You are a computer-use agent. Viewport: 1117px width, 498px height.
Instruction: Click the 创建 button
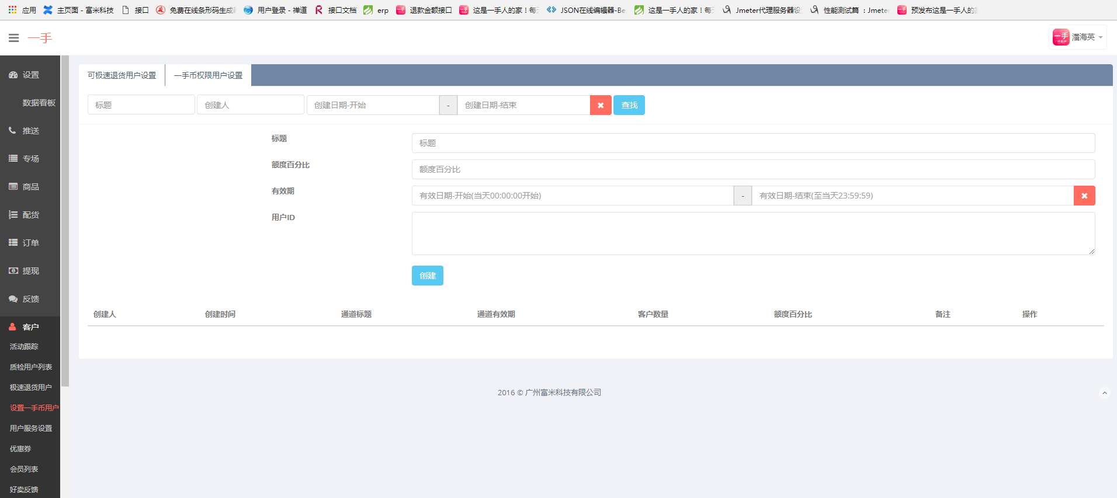(428, 276)
